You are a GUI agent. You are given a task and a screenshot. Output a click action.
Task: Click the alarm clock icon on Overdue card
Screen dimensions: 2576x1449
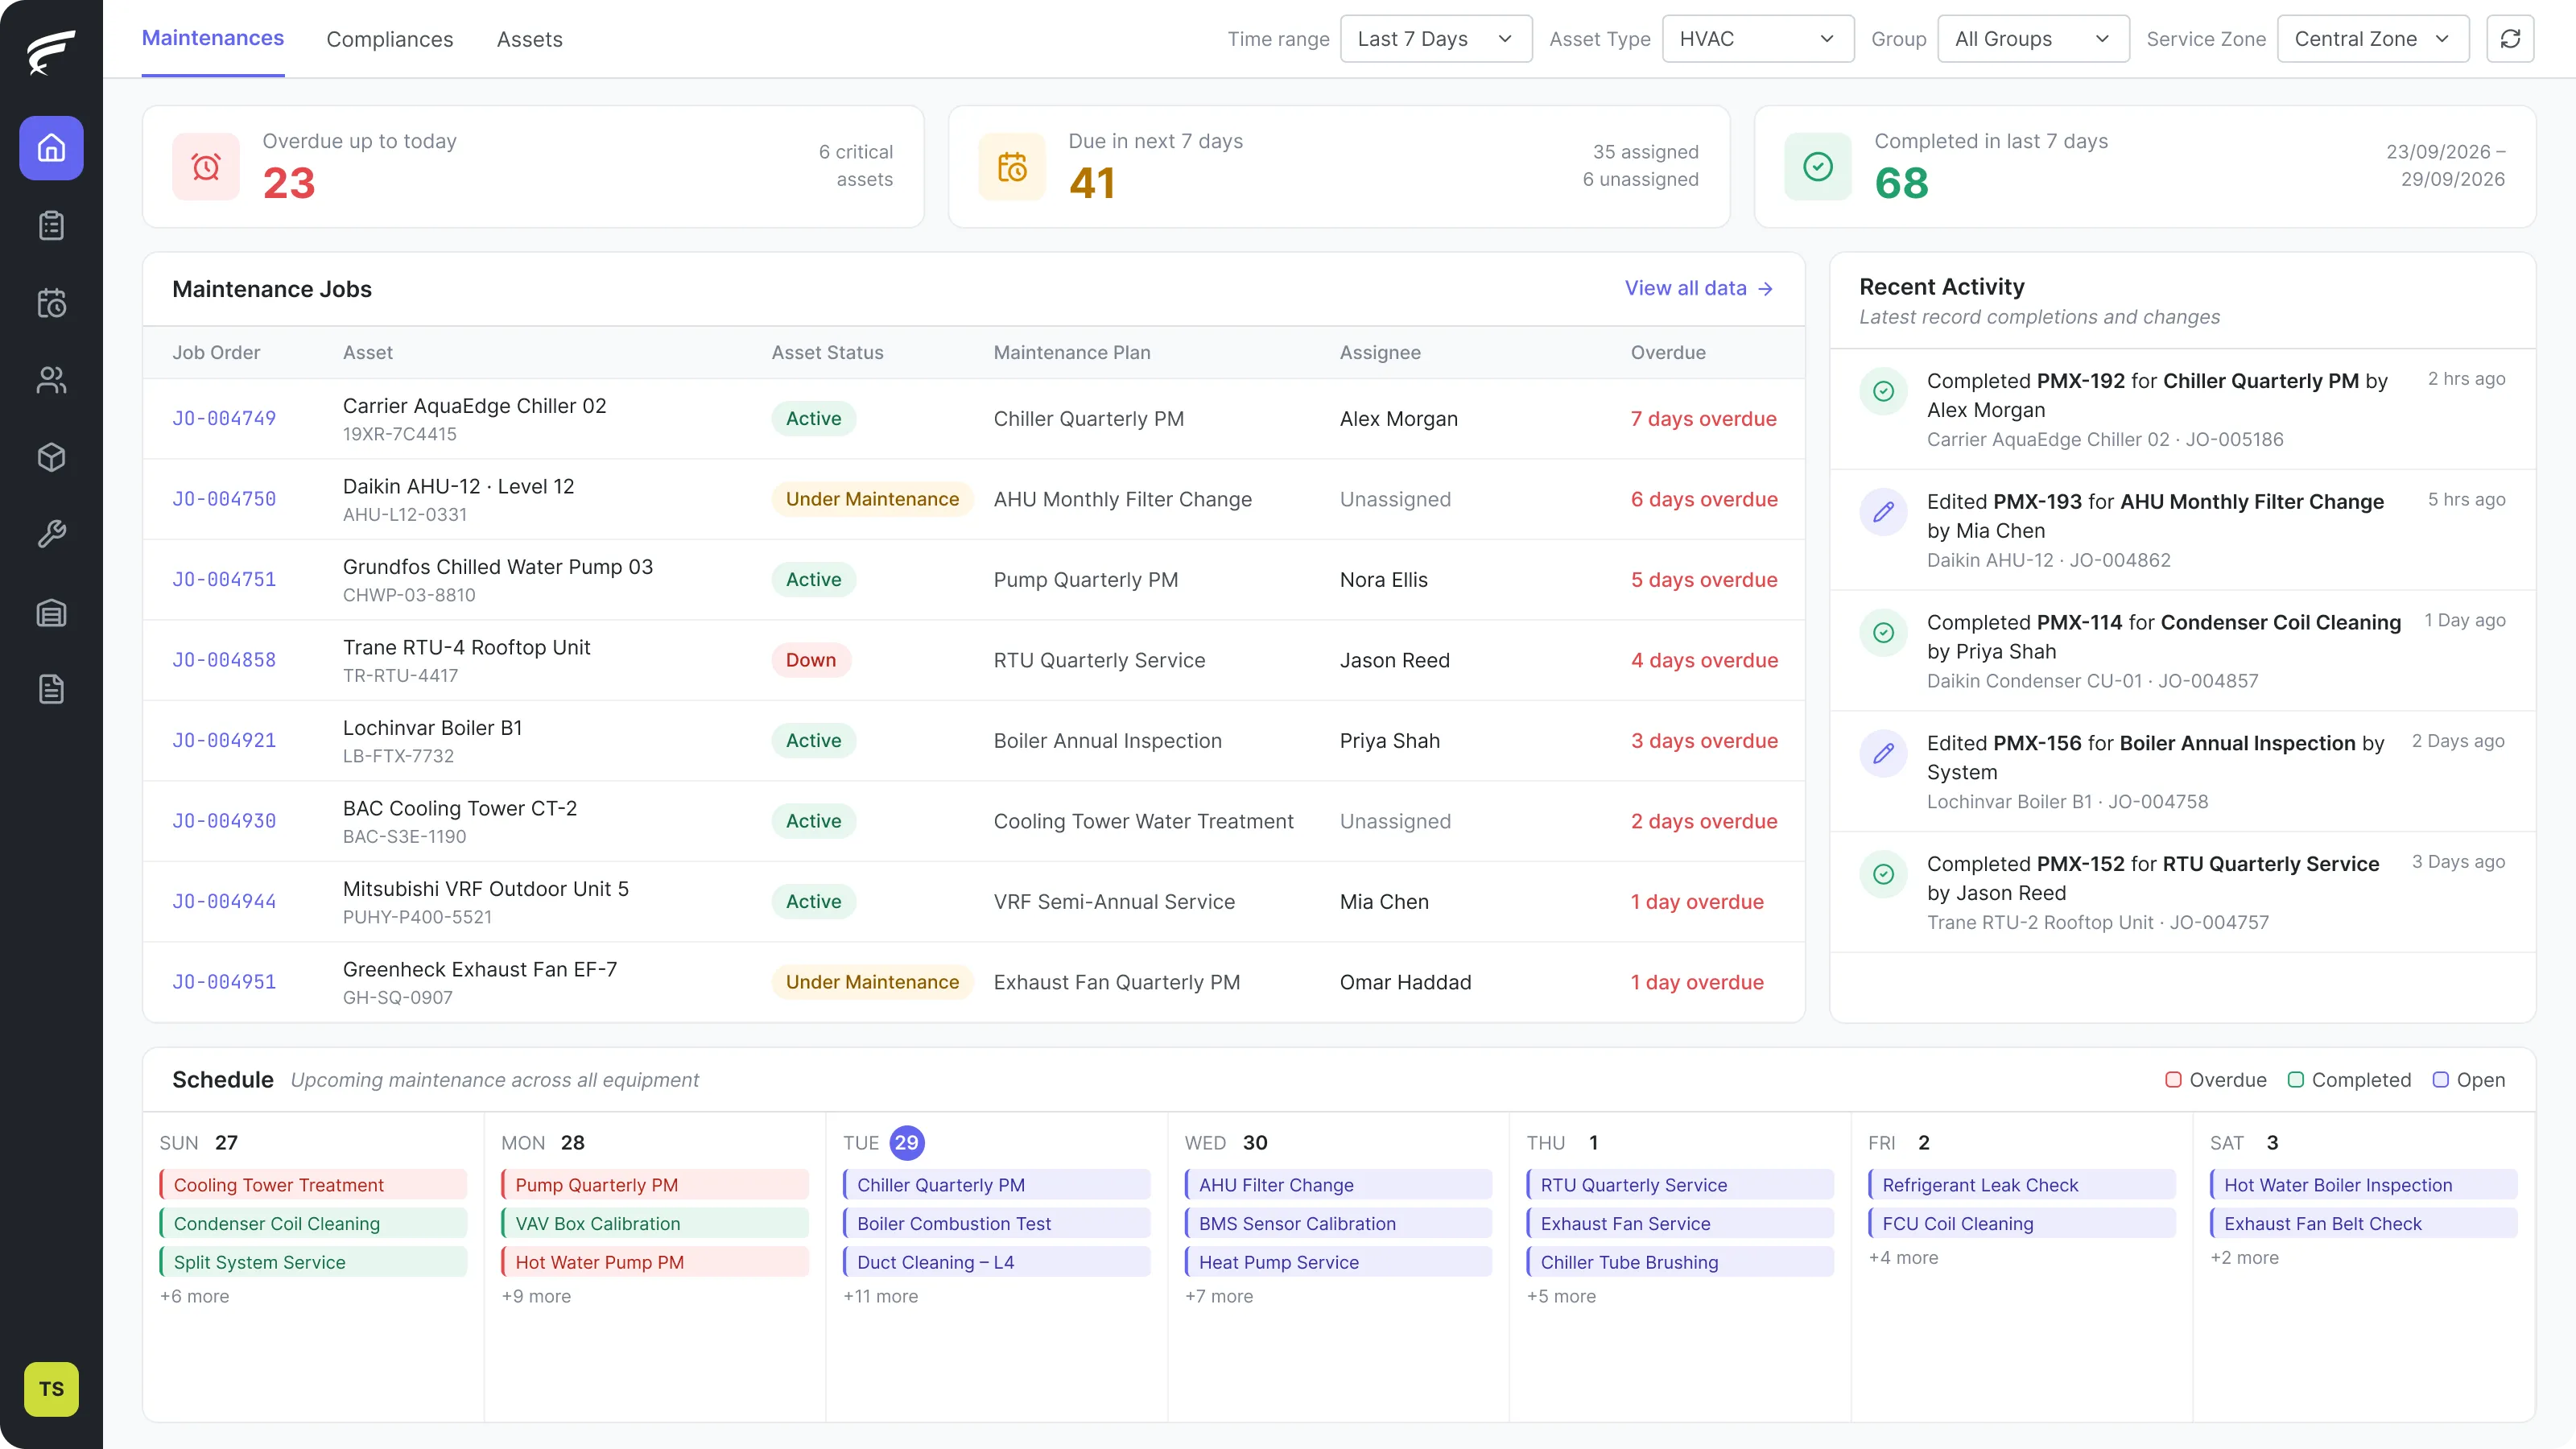(206, 167)
